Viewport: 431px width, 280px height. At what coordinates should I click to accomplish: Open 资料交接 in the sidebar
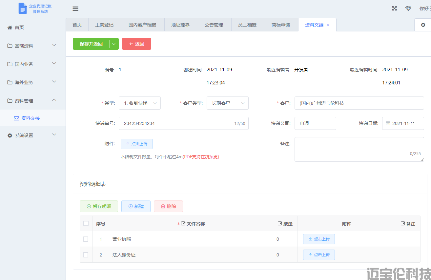pos(33,118)
